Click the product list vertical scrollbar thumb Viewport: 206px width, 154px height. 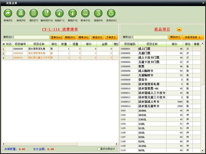(x=203, y=65)
